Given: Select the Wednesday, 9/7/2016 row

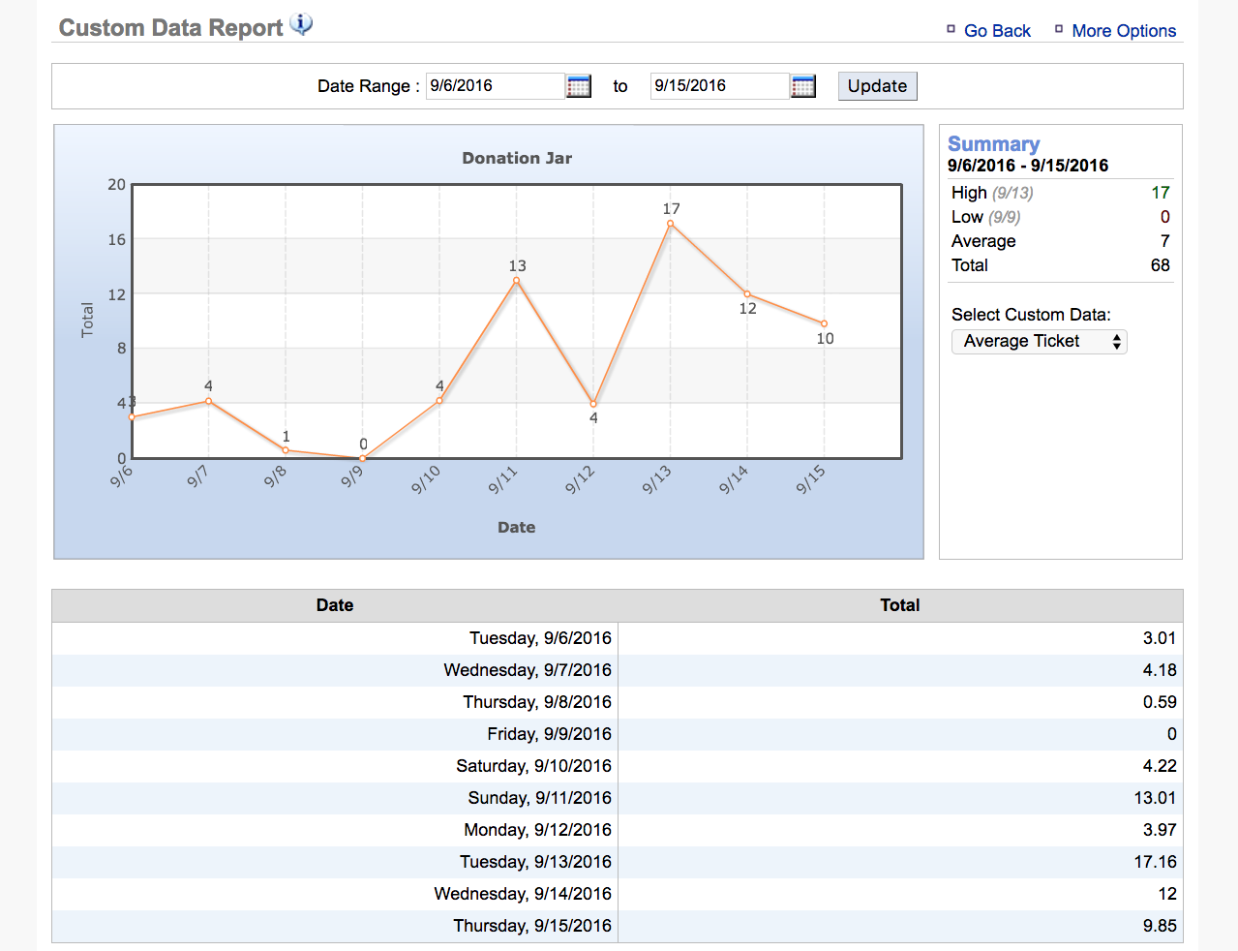Looking at the screenshot, I should (618, 670).
